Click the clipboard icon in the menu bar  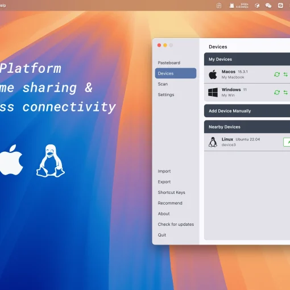pyautogui.click(x=219, y=6)
